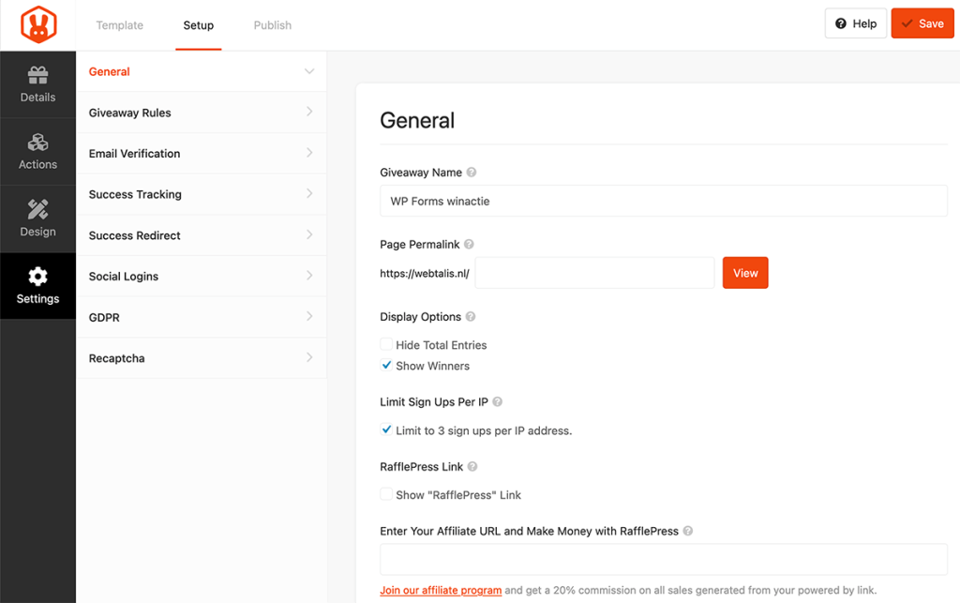Screen dimensions: 960x603
Task: Open the Settings gear icon
Action: click(37, 278)
